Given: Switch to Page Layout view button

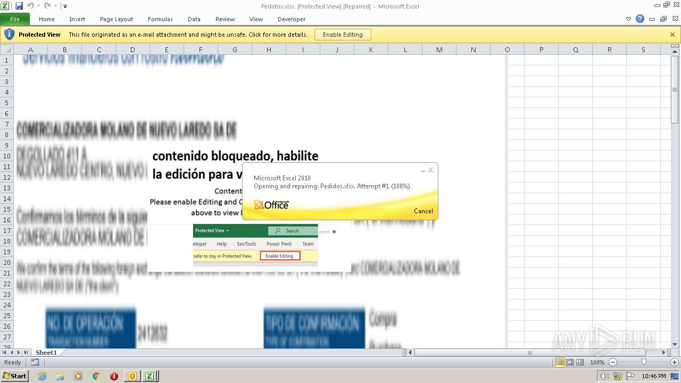Looking at the screenshot, I should point(570,362).
